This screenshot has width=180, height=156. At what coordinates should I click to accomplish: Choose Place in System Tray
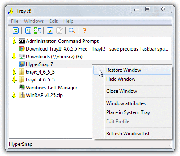[132, 112]
